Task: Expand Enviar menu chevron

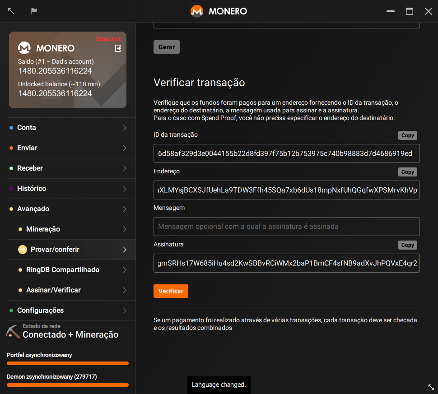Action: tap(125, 148)
